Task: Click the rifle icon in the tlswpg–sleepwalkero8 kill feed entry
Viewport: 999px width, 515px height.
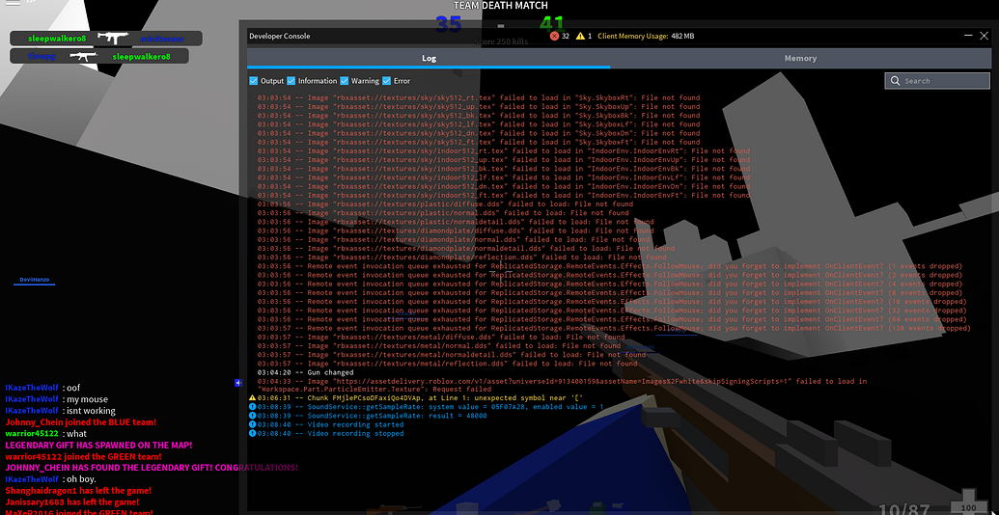Action: click(x=83, y=56)
